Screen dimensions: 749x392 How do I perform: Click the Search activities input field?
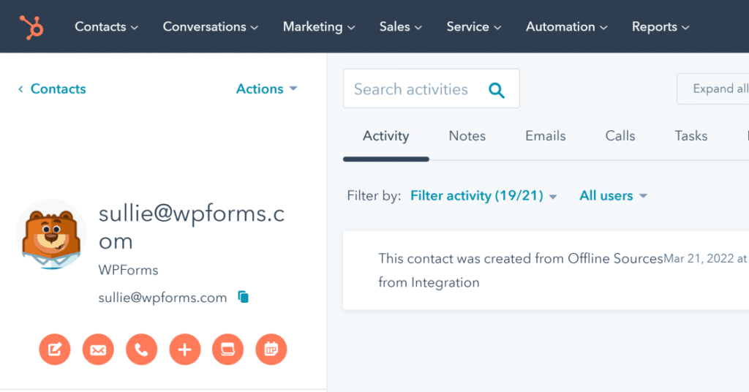coord(411,89)
